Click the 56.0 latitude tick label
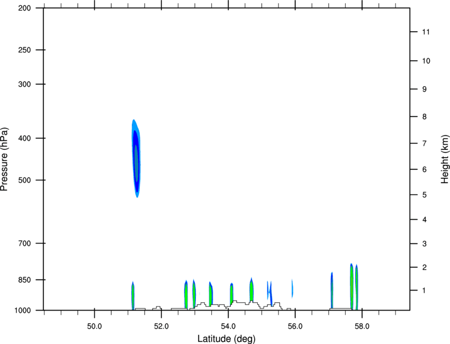 (295, 327)
